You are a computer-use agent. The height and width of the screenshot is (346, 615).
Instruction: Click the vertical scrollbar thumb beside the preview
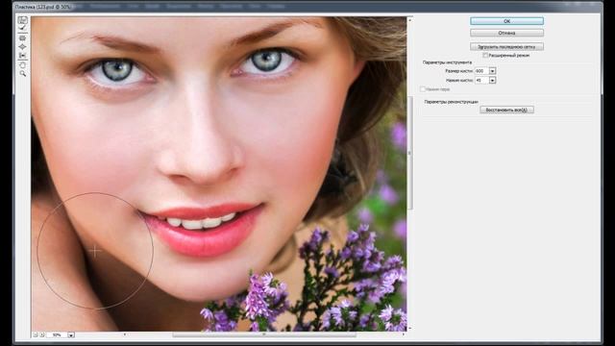pyautogui.click(x=410, y=153)
